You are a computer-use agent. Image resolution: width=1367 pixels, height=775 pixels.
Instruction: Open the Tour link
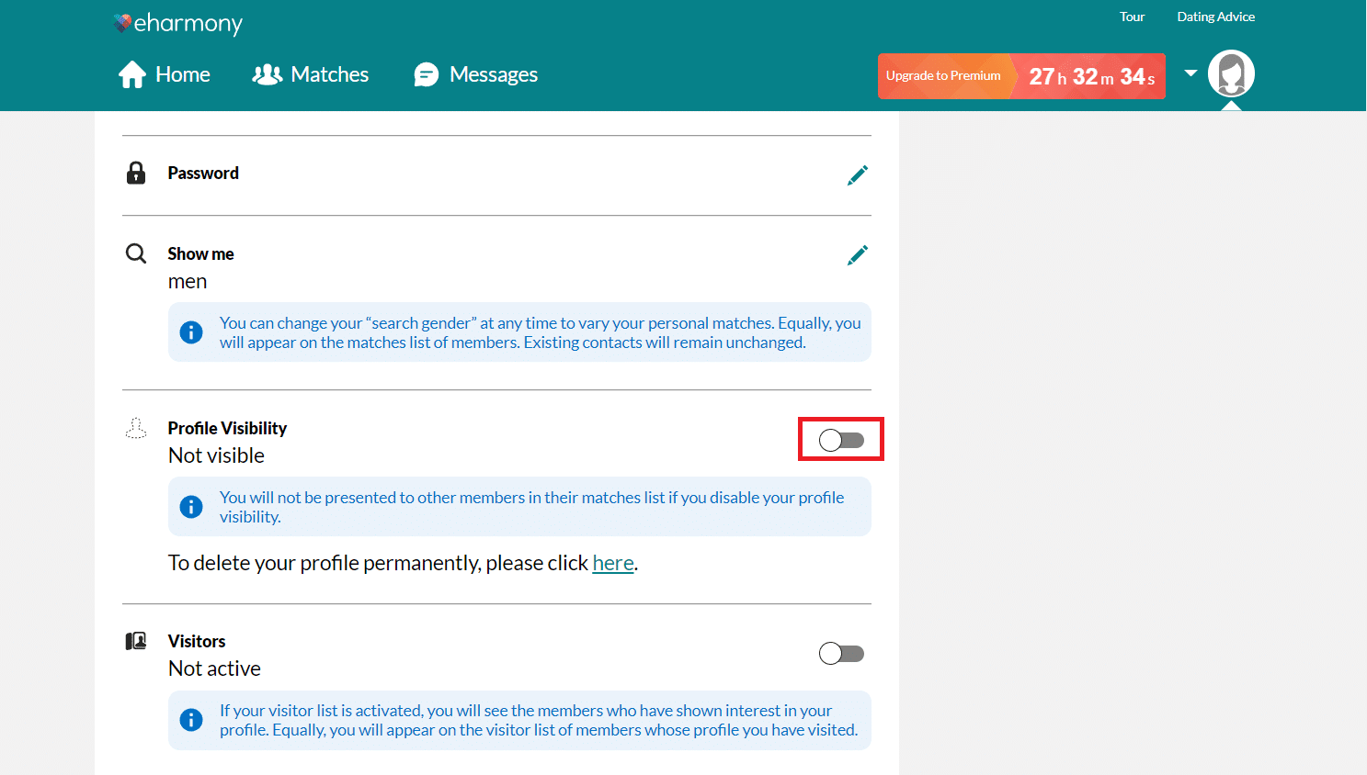point(1132,17)
